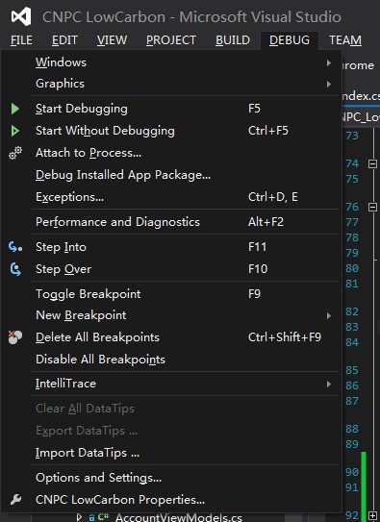The width and height of the screenshot is (380, 522).
Task: Open the BUILD menu
Action: pyautogui.click(x=233, y=40)
